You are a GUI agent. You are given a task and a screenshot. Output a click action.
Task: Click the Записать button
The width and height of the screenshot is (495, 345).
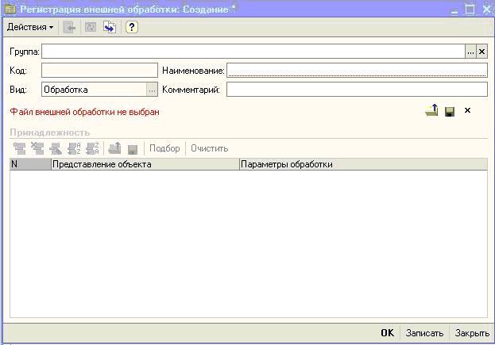(x=424, y=333)
